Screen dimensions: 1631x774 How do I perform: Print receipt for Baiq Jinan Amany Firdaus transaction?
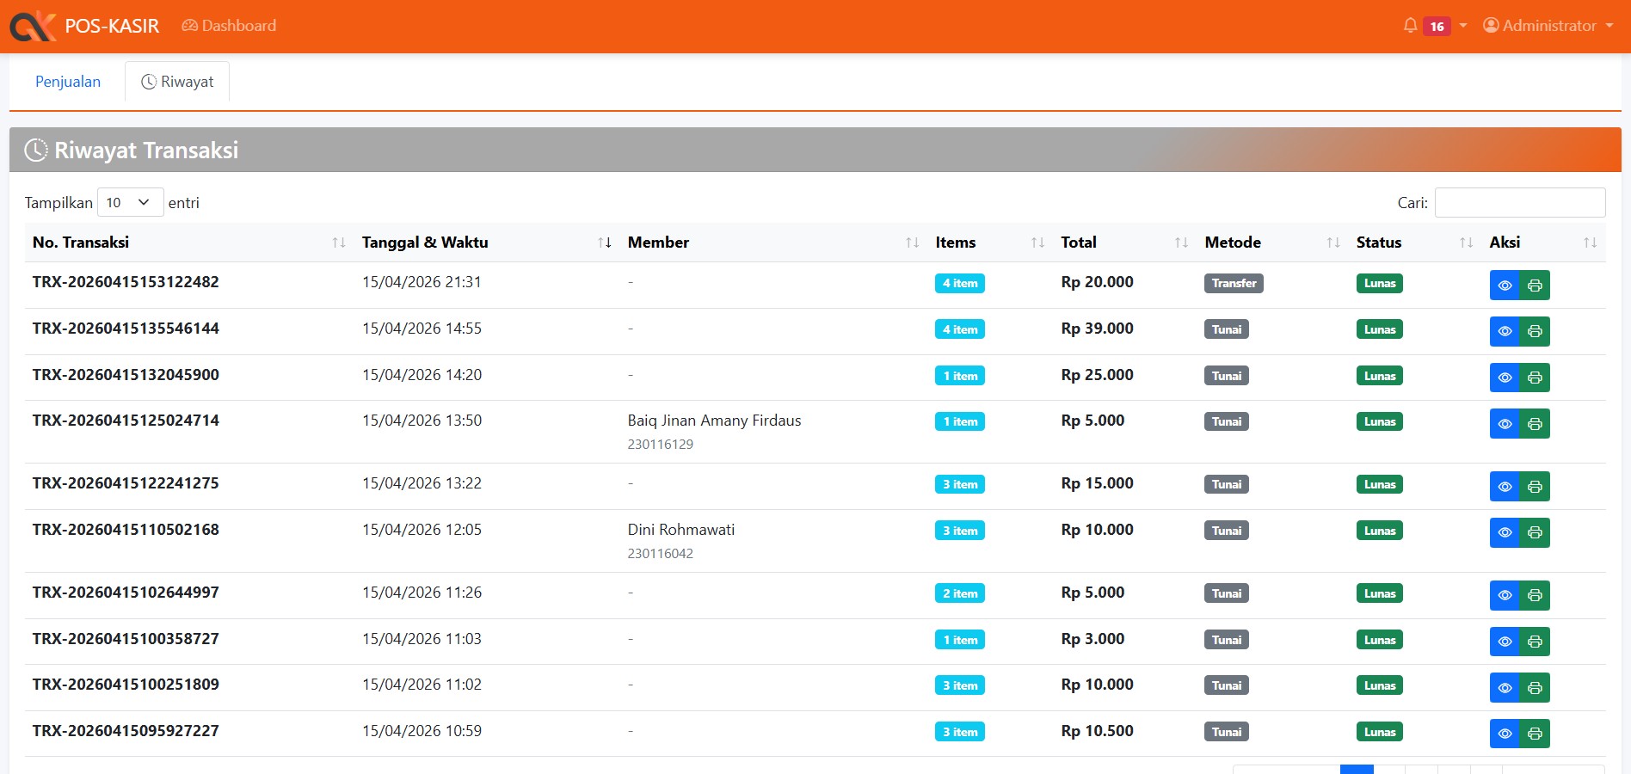(x=1535, y=424)
